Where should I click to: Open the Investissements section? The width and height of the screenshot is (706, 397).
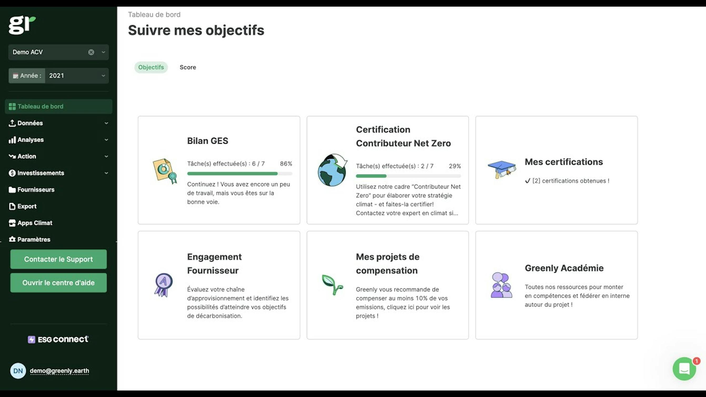(41, 173)
